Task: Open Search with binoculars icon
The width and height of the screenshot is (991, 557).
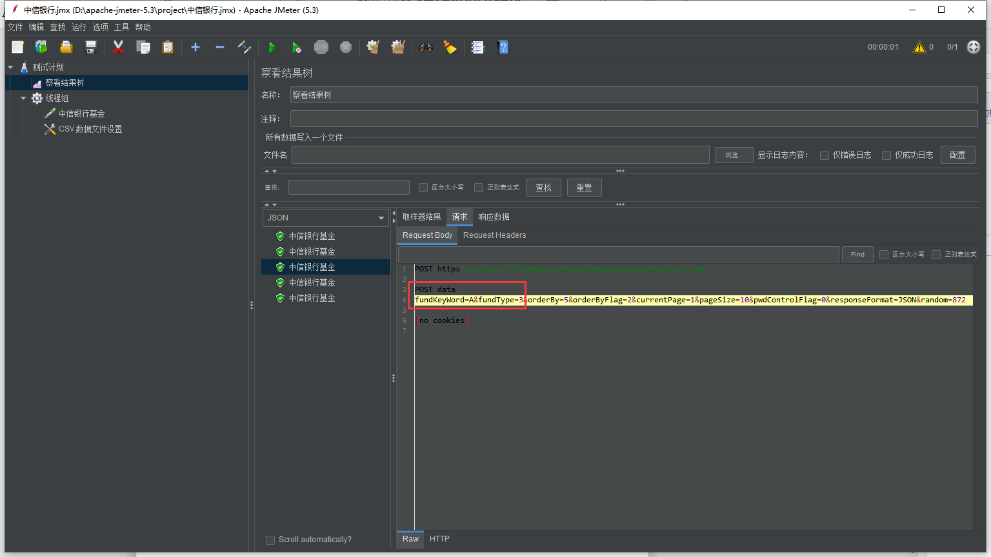Action: pos(425,47)
